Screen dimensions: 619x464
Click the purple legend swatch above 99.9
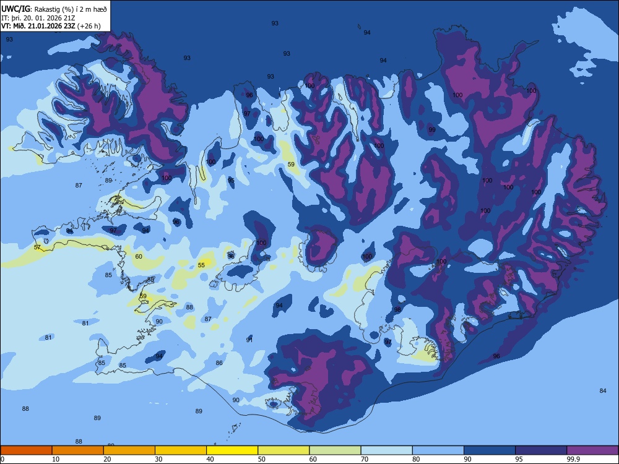(592, 450)
